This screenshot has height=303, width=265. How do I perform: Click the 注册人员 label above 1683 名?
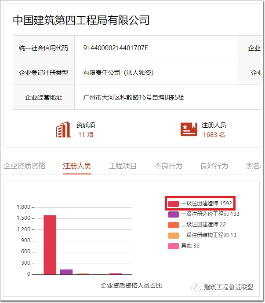(214, 125)
